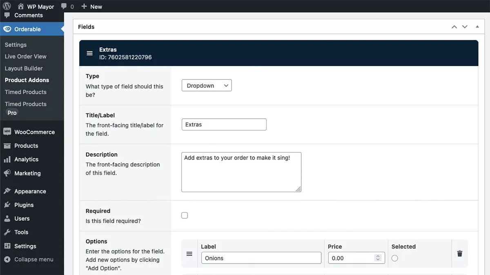Image resolution: width=490 pixels, height=275 pixels.
Task: Toggle Fields panel with triangle
Action: coord(477,27)
